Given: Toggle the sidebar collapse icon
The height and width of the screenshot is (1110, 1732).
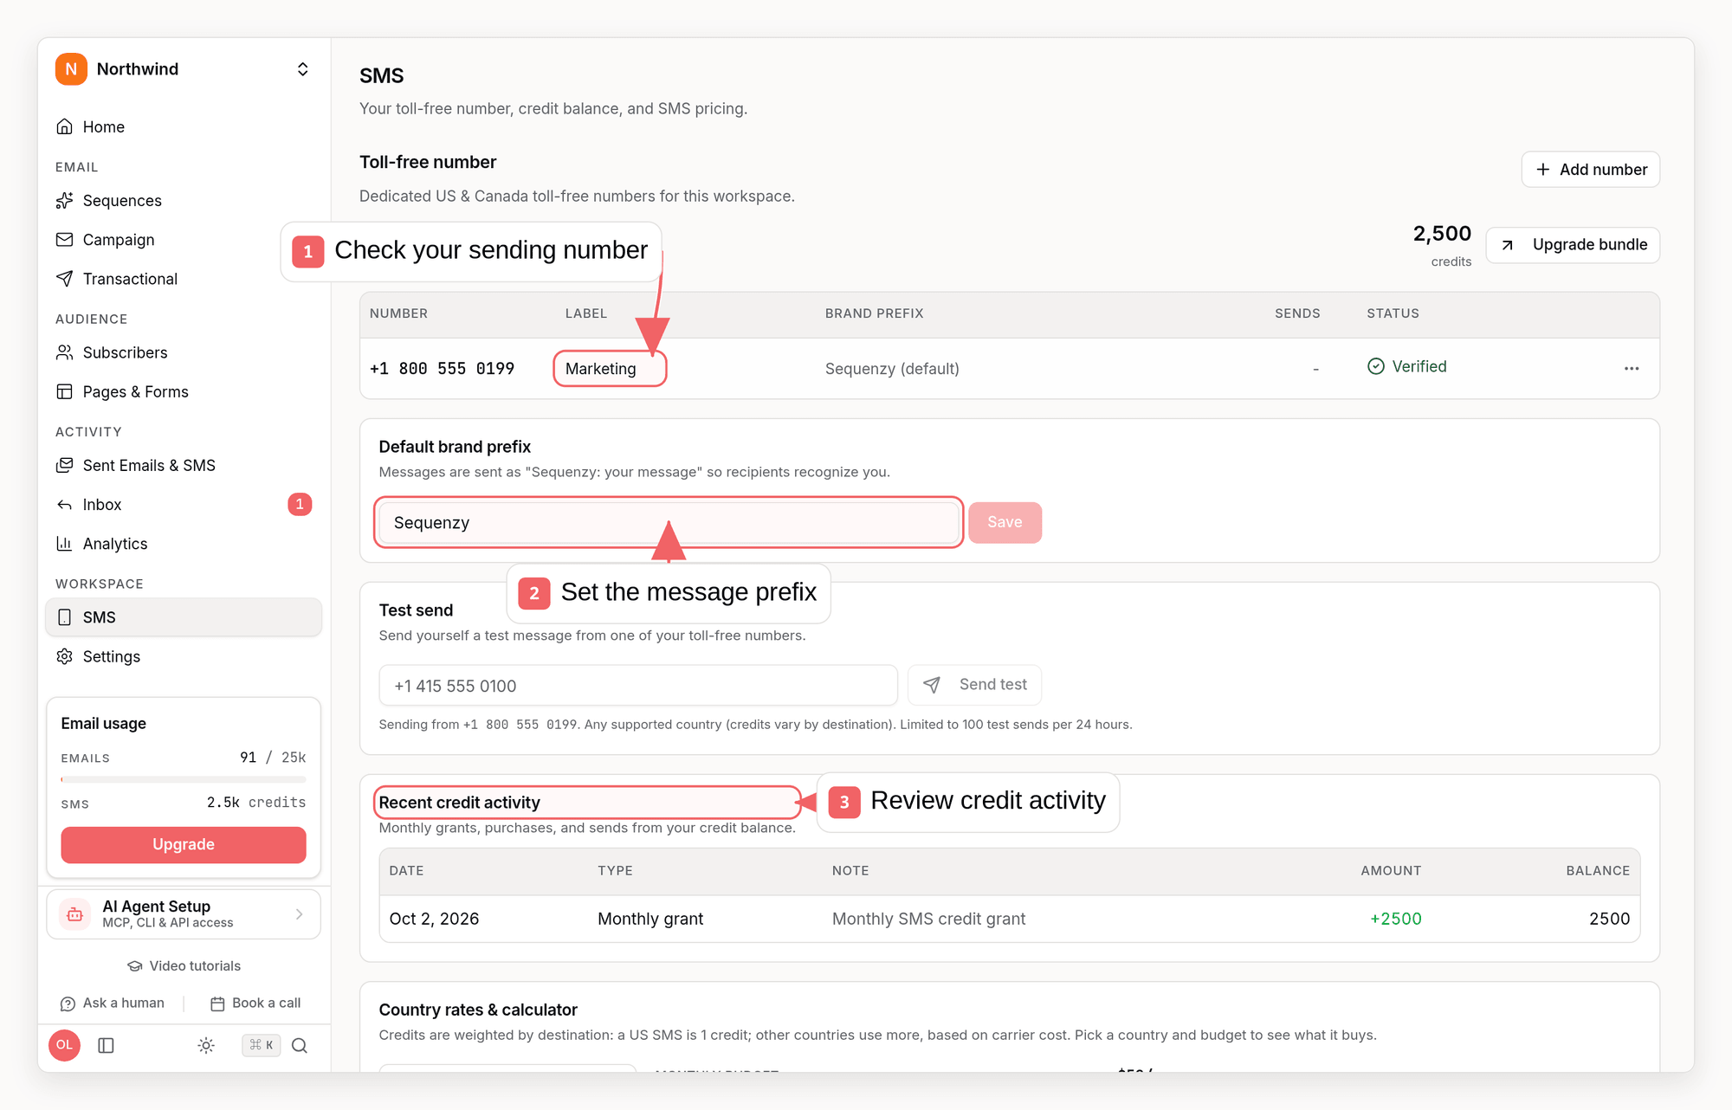Looking at the screenshot, I should click(107, 1045).
